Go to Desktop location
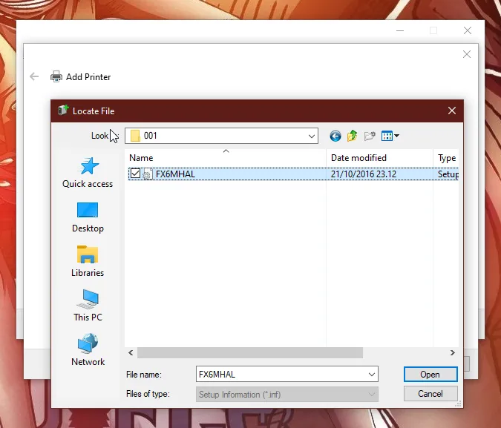This screenshot has width=501, height=428. pos(88,217)
